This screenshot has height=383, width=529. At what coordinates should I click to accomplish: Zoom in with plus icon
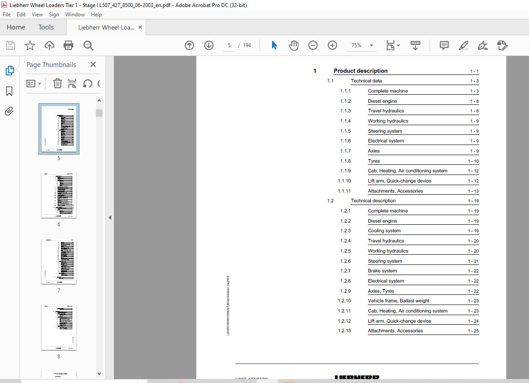333,45
